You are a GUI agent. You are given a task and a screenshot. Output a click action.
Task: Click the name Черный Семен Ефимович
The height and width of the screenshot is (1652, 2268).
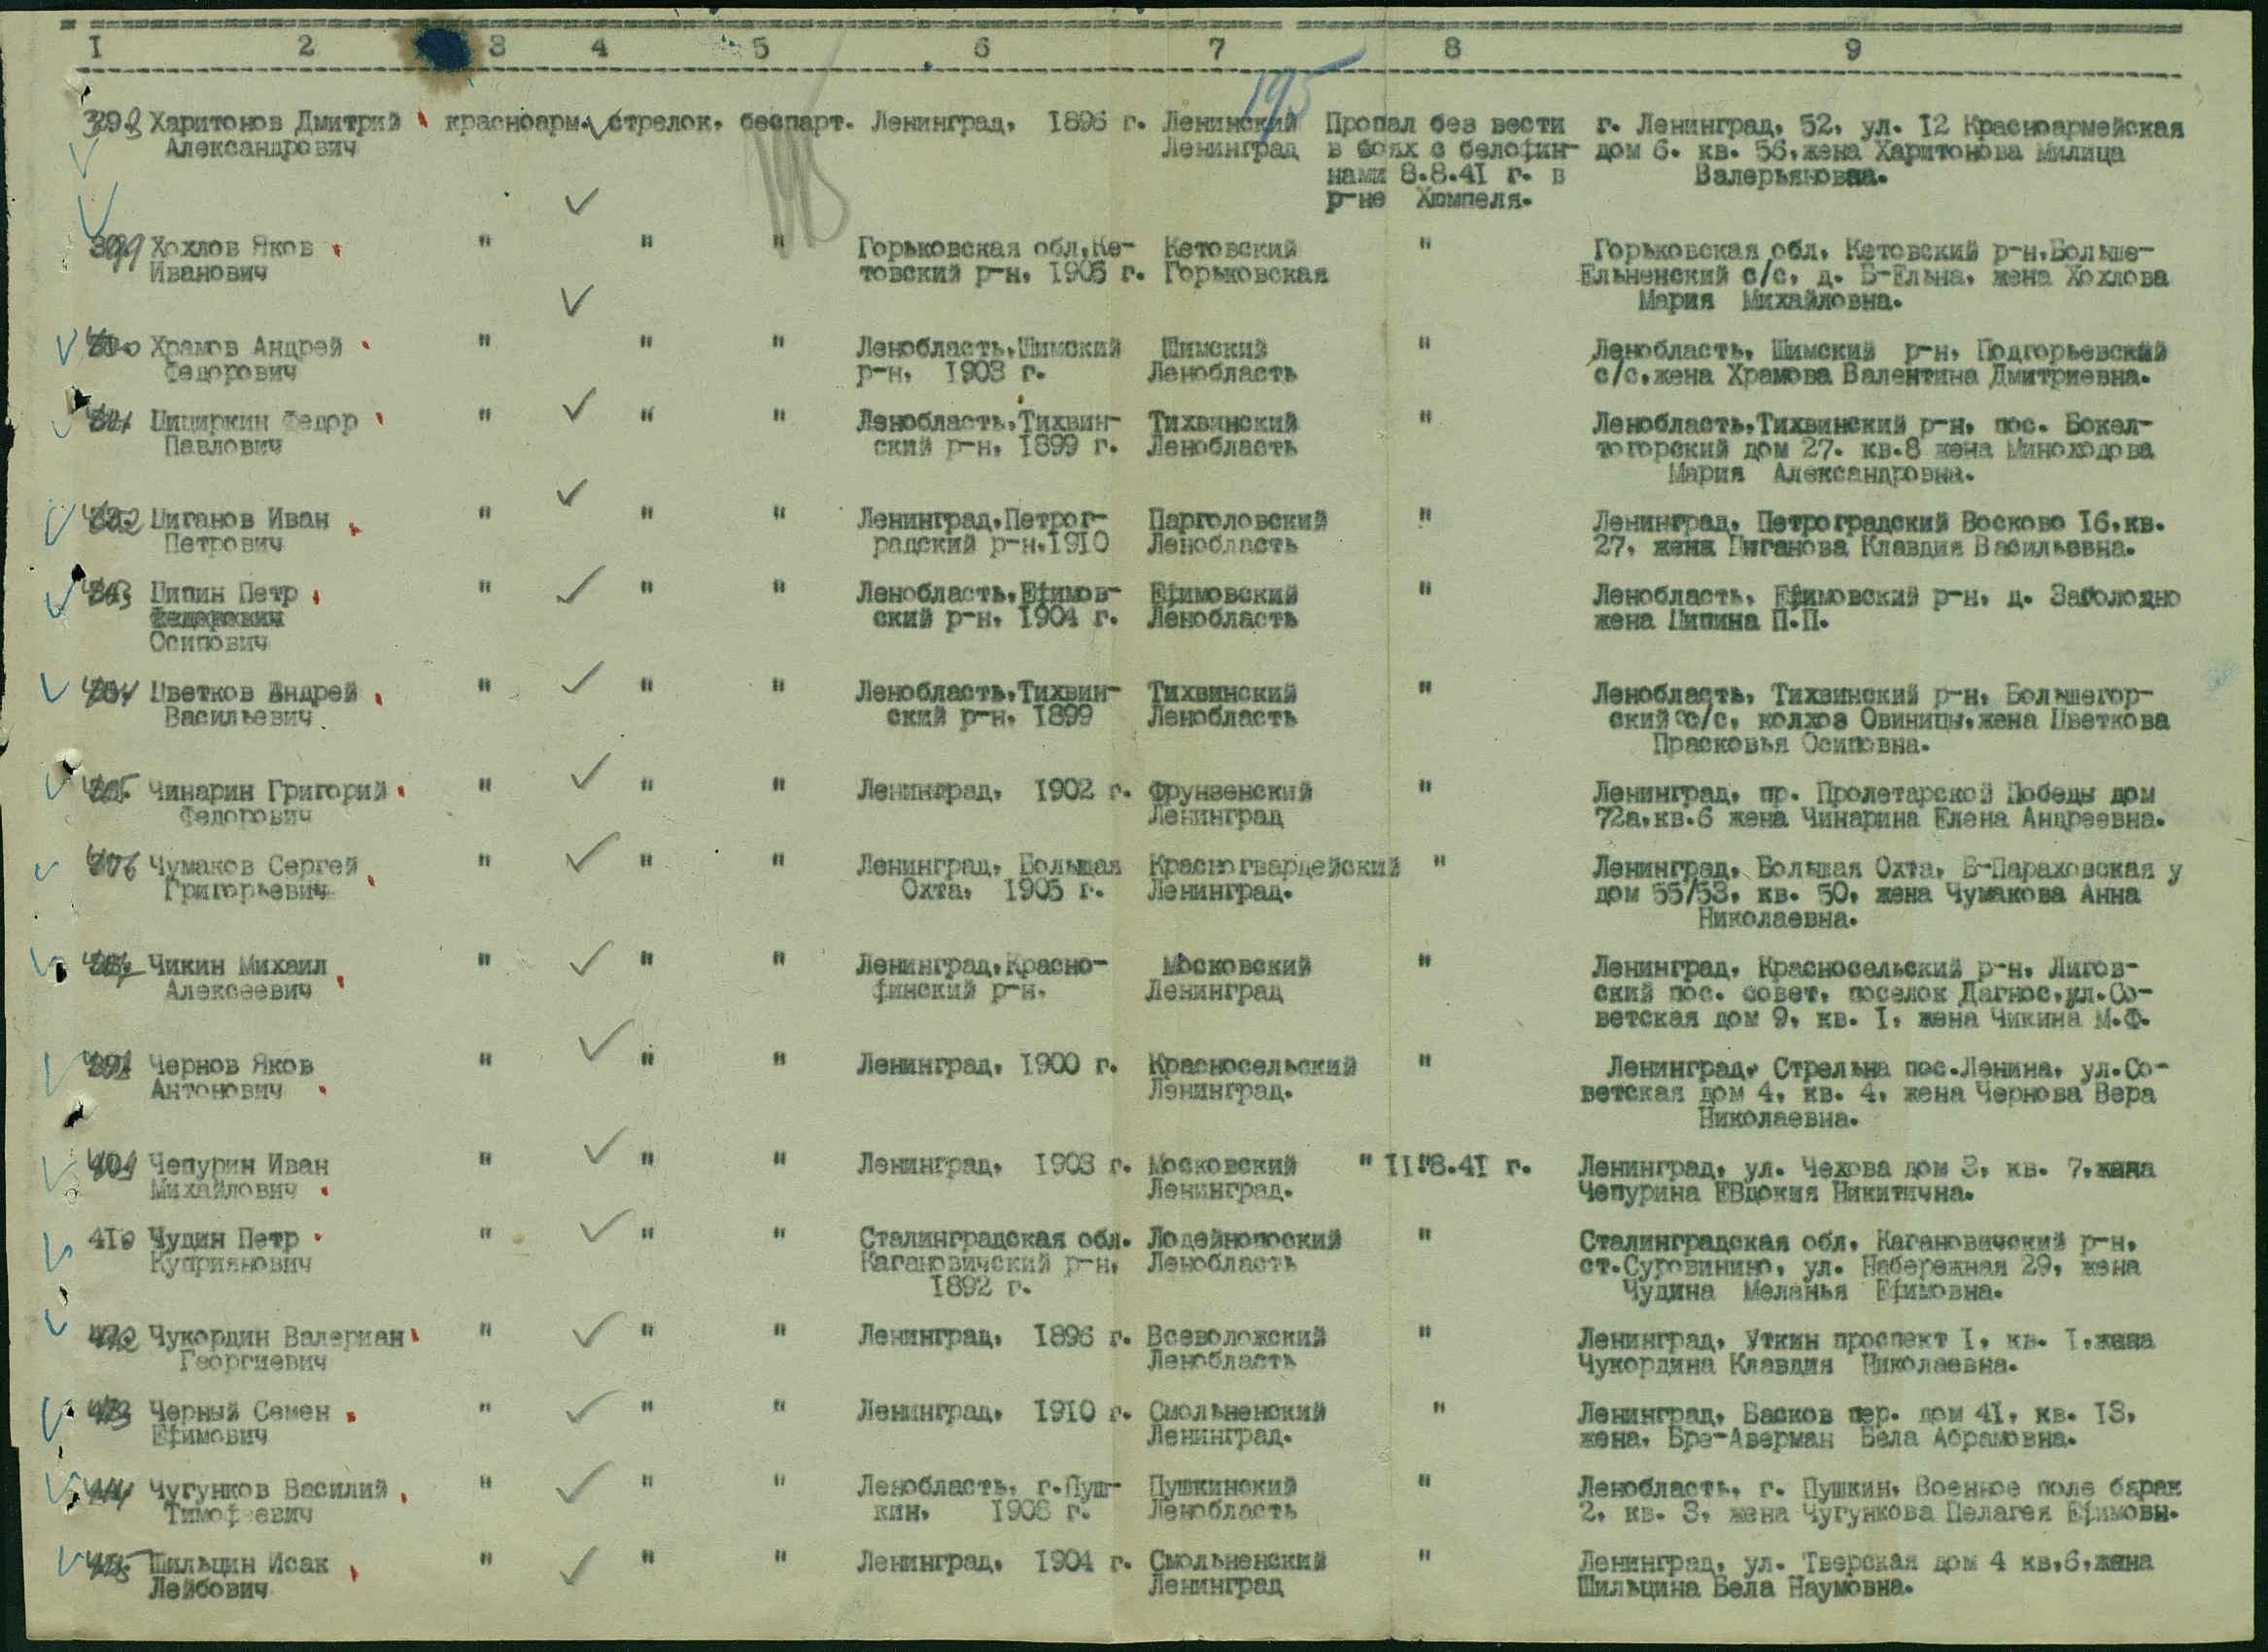pos(240,1422)
